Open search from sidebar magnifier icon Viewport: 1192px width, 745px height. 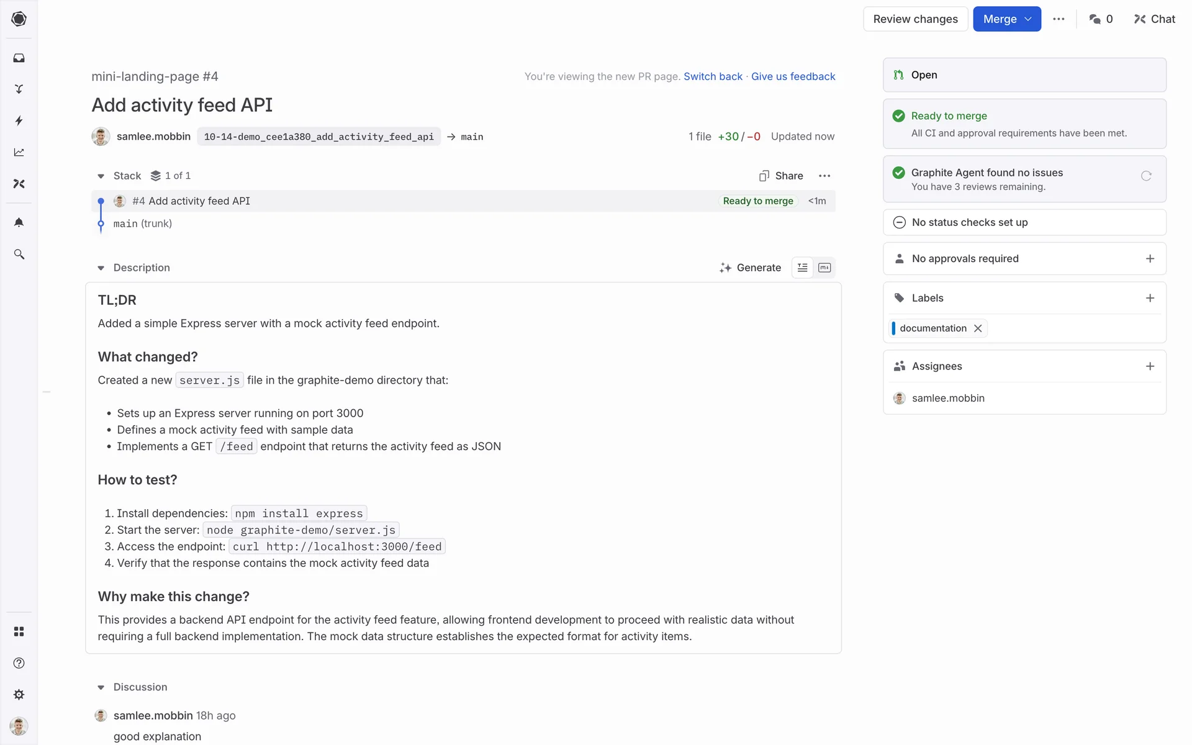[19, 255]
